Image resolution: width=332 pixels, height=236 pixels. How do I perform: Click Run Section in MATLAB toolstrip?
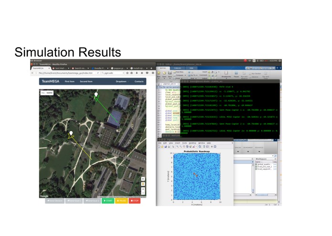pyautogui.click(x=255, y=74)
